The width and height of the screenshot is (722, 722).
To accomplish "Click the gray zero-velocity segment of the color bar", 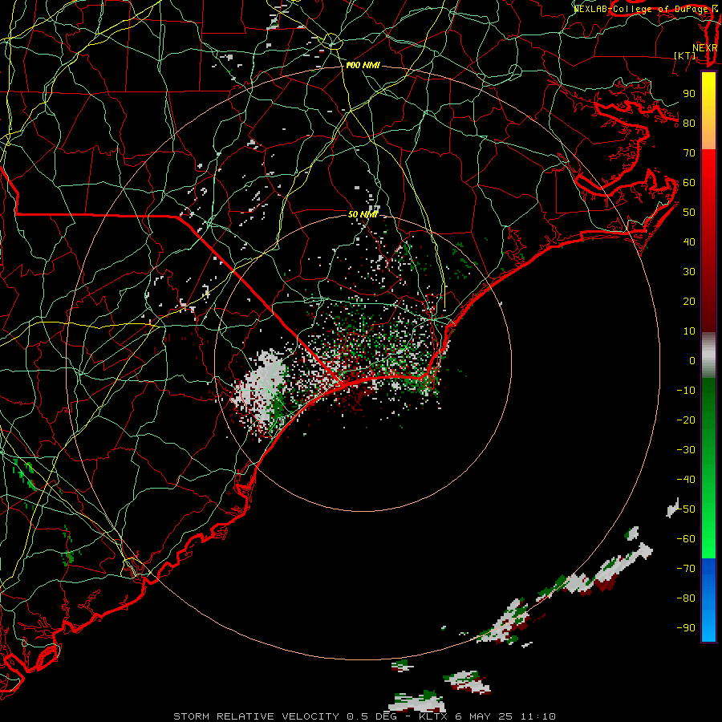I will (x=708, y=355).
